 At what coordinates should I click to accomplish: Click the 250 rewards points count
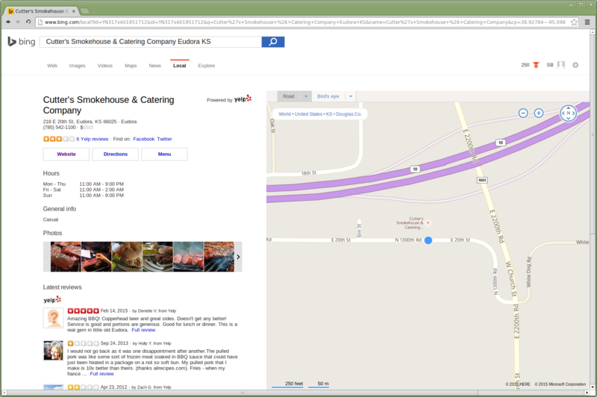point(525,65)
